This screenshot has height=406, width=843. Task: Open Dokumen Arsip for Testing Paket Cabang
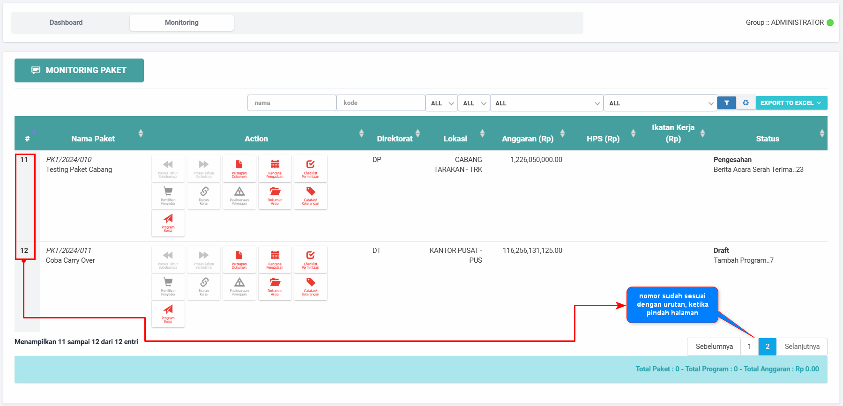pyautogui.click(x=275, y=196)
